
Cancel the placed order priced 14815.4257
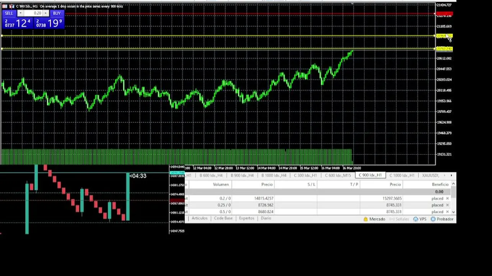point(447,199)
